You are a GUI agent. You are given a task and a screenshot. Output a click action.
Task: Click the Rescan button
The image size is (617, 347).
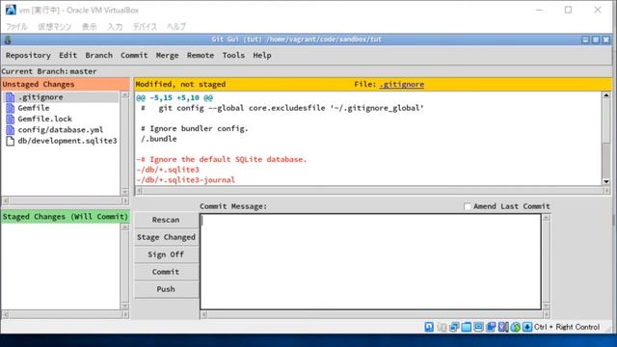coord(166,220)
